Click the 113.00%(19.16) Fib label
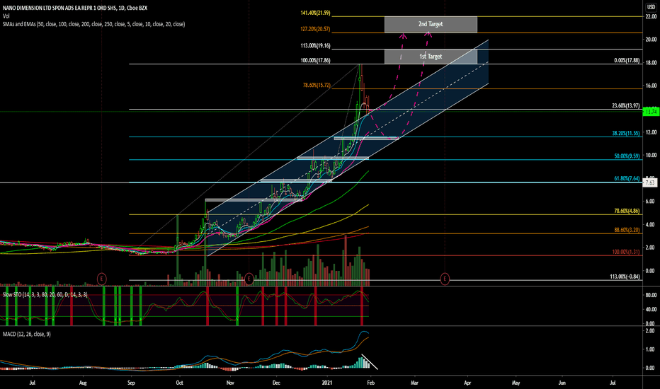Image resolution: width=660 pixels, height=389 pixels. pos(315,46)
